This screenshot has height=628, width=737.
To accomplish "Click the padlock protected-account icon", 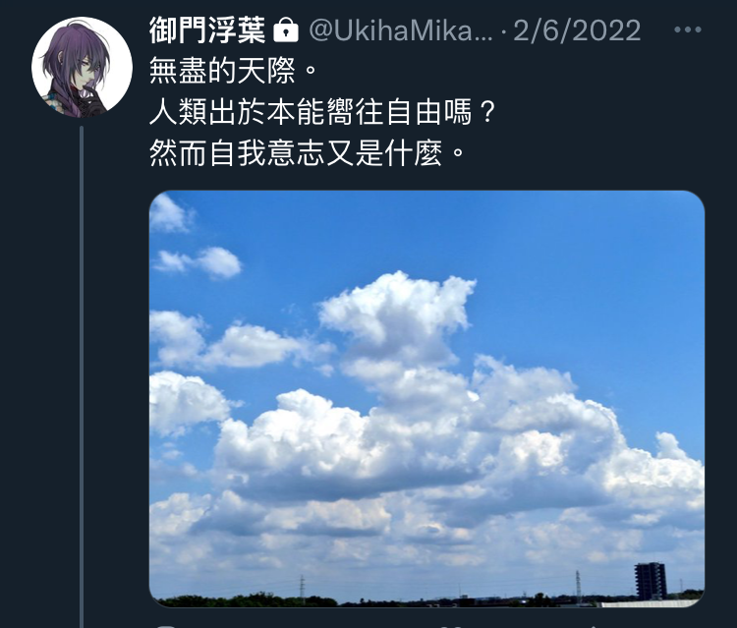I will [x=286, y=30].
